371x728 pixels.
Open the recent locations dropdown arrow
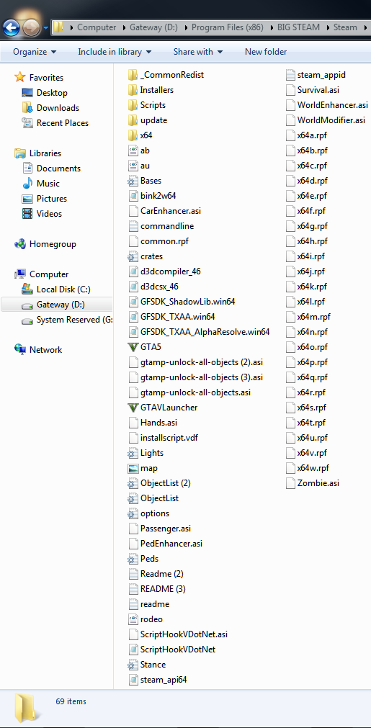[45, 27]
